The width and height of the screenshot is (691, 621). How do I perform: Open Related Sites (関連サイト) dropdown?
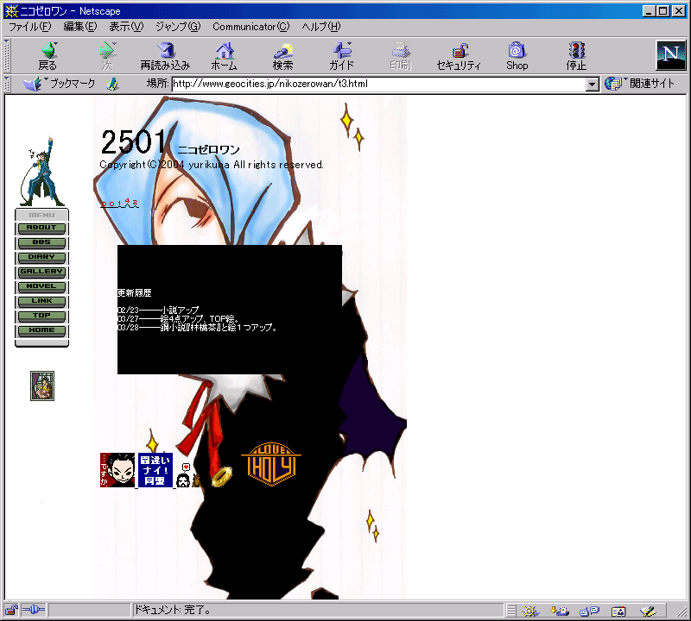point(639,83)
